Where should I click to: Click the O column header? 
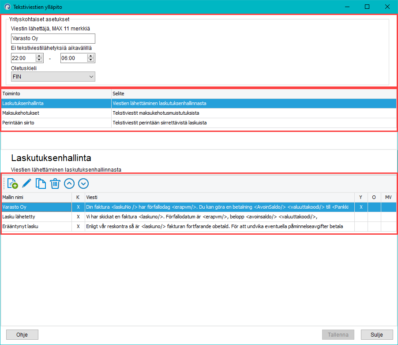(374, 197)
